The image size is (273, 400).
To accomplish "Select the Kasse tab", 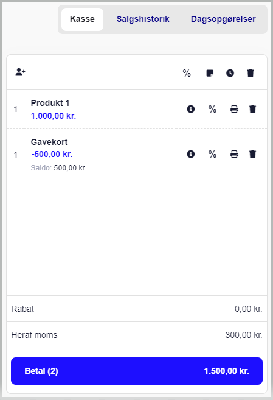I will click(82, 19).
